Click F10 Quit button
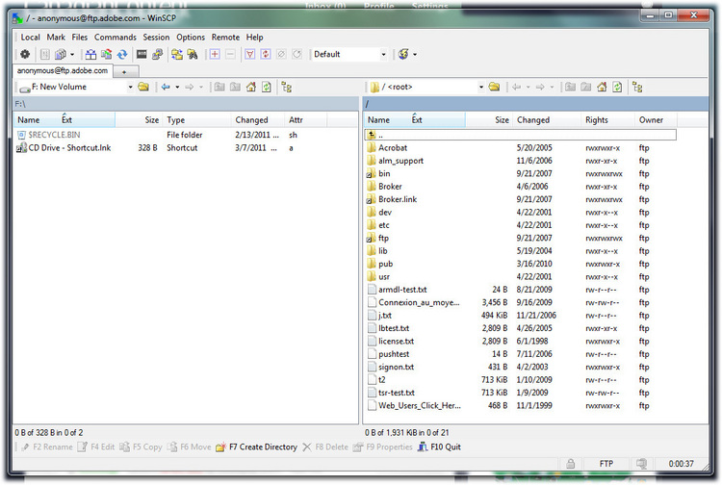The image size is (722, 485). tap(439, 447)
